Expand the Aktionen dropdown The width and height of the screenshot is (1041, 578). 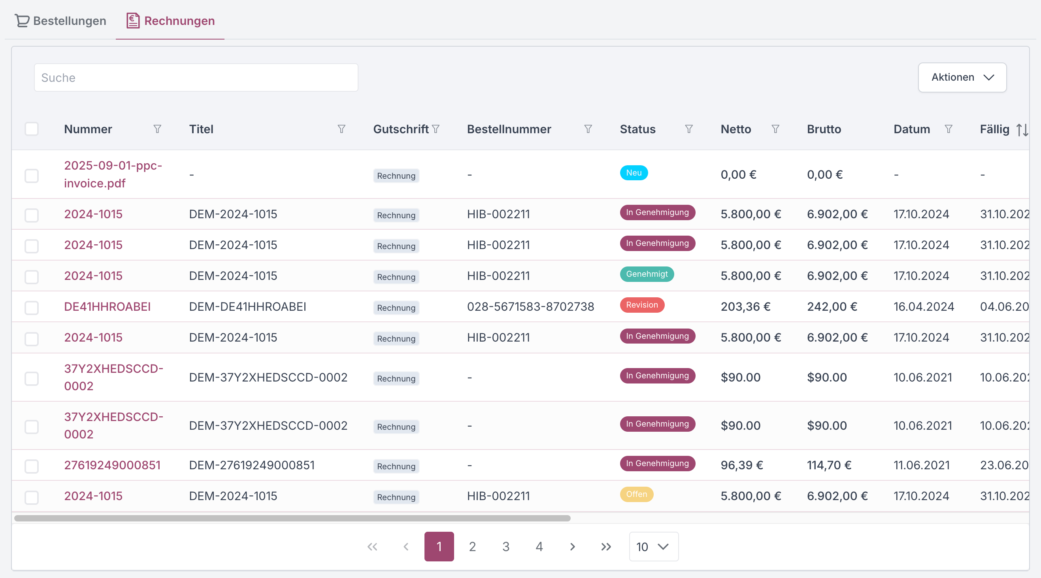(962, 77)
